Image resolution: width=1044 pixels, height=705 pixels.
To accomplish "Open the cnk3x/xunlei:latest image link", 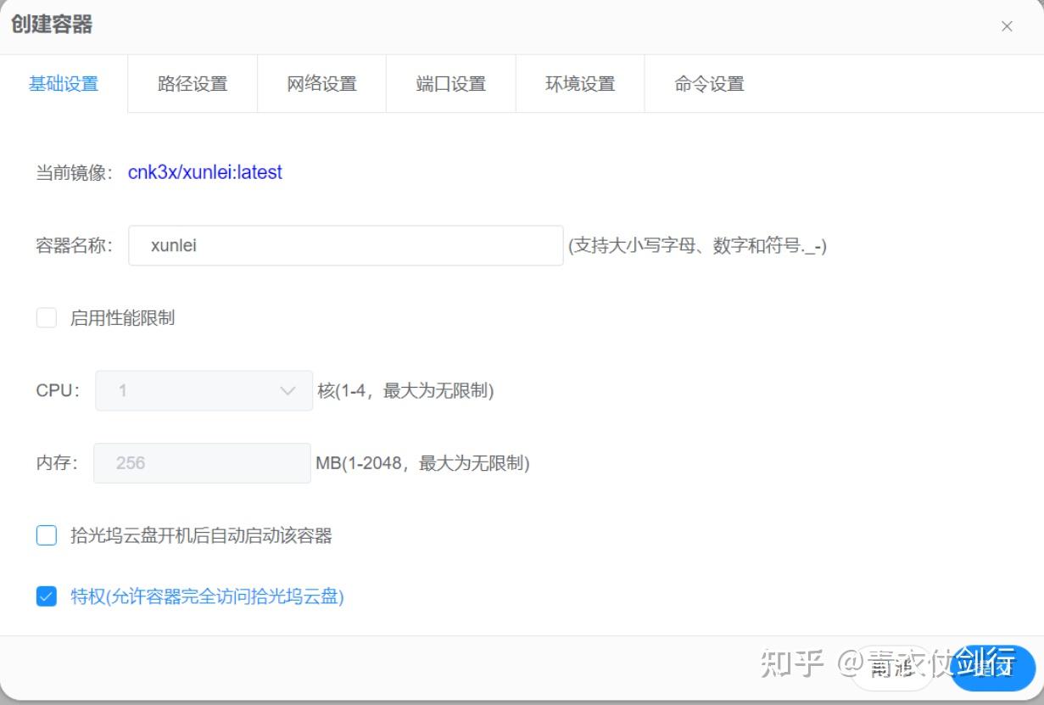I will click(205, 172).
